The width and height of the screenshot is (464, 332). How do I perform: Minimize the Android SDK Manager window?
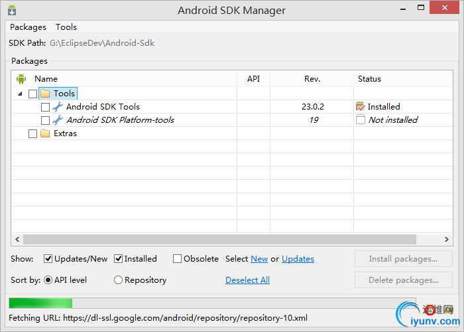coord(403,8)
